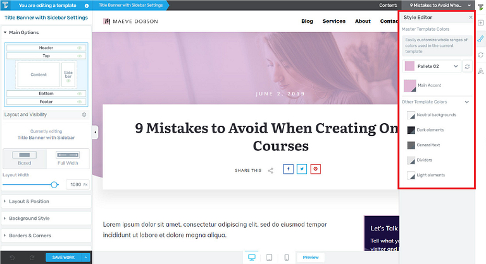
Task: Open the Content post selector dropdown
Action: tap(439, 5)
